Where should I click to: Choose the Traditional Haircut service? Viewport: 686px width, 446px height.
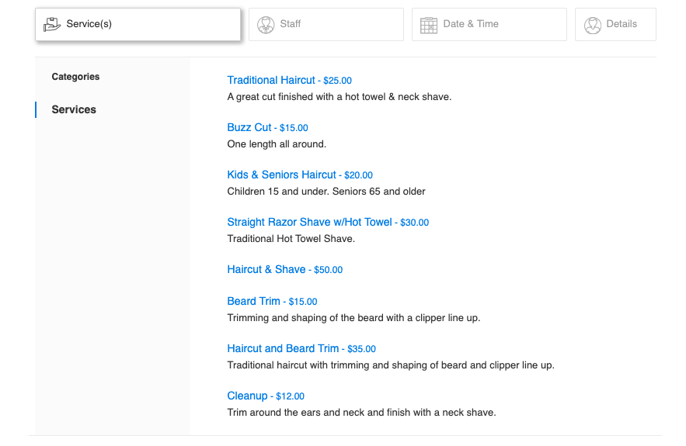coord(271,80)
